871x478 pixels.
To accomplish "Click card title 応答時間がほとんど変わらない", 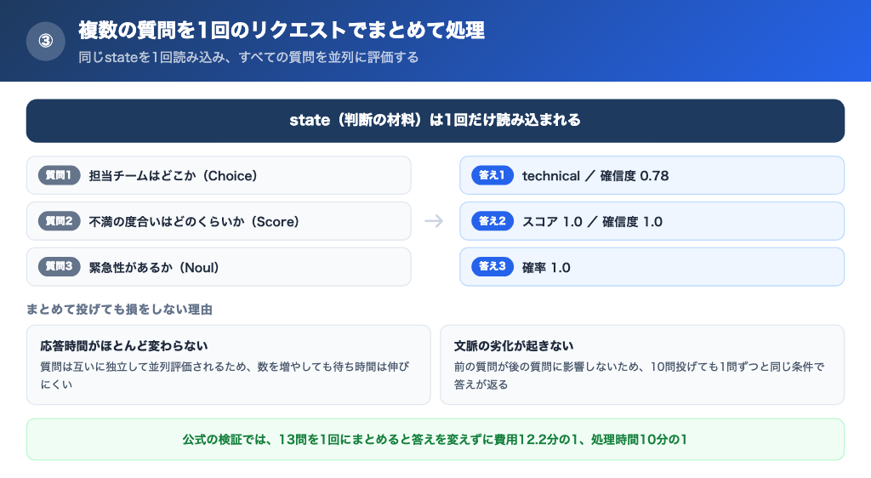I will (124, 346).
